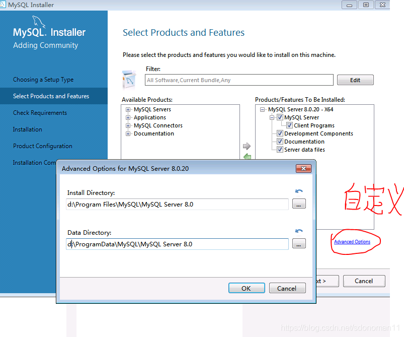Revert the Data Directory to default
This screenshot has height=337, width=404.
coord(299,231)
